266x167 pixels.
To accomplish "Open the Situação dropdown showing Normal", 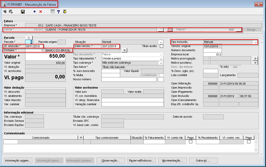I will [161, 42].
